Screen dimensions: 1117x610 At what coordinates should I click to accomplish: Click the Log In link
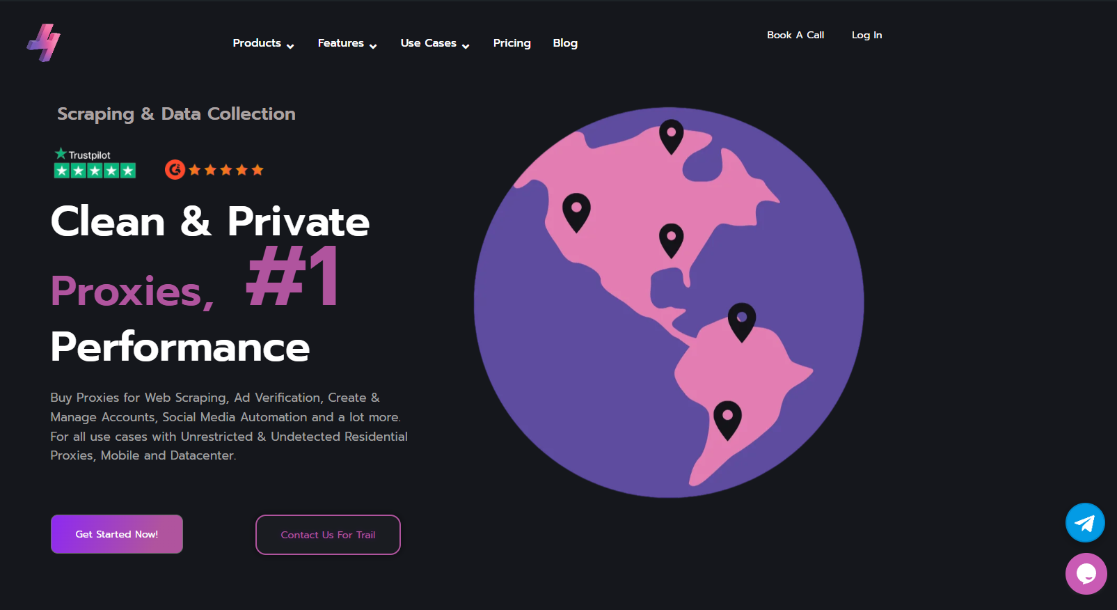tap(866, 35)
